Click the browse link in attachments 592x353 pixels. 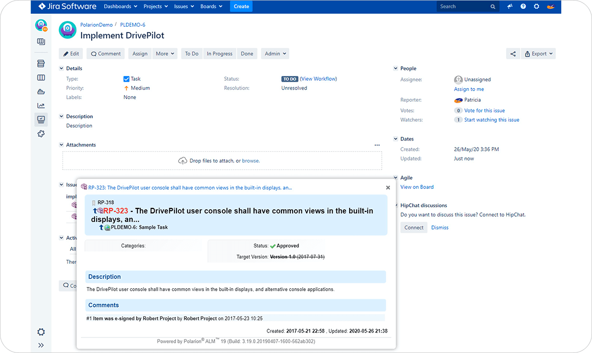coord(251,161)
